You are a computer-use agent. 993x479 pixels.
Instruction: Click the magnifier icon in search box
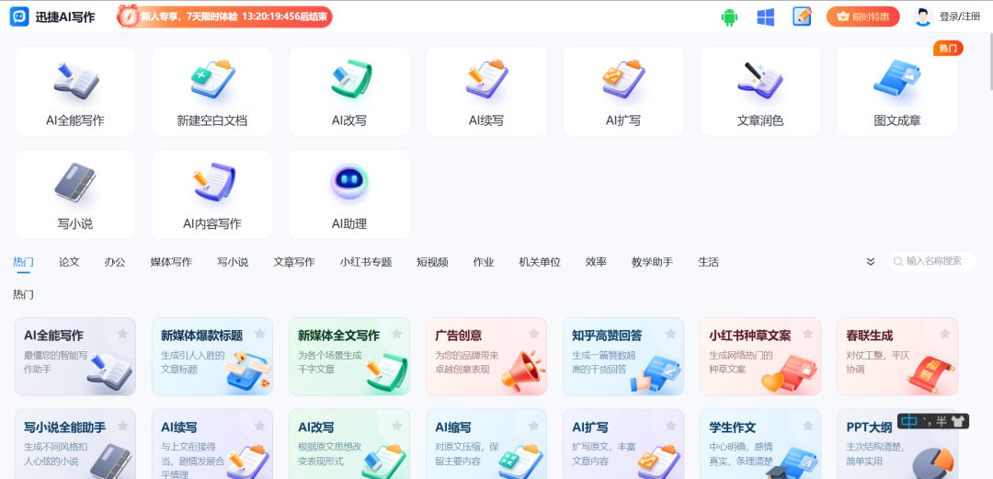pyautogui.click(x=898, y=261)
